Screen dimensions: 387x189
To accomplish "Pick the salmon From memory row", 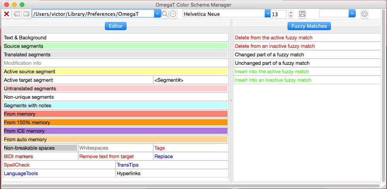I will [x=116, y=114].
